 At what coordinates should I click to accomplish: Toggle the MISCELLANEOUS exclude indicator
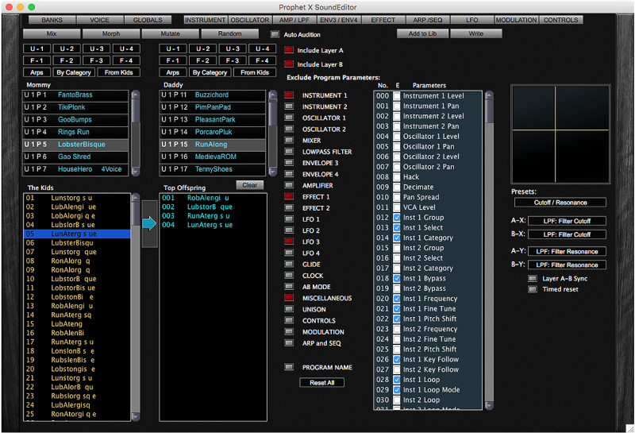click(290, 298)
